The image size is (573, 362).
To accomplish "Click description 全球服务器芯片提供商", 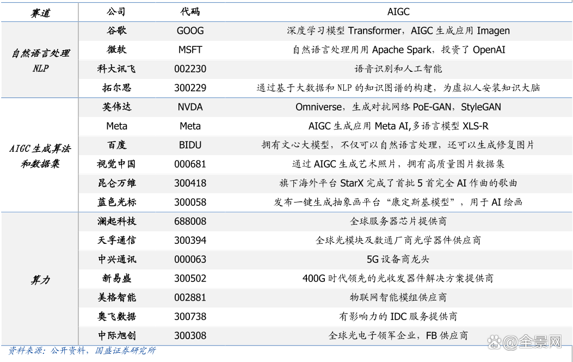I will pos(398,221).
